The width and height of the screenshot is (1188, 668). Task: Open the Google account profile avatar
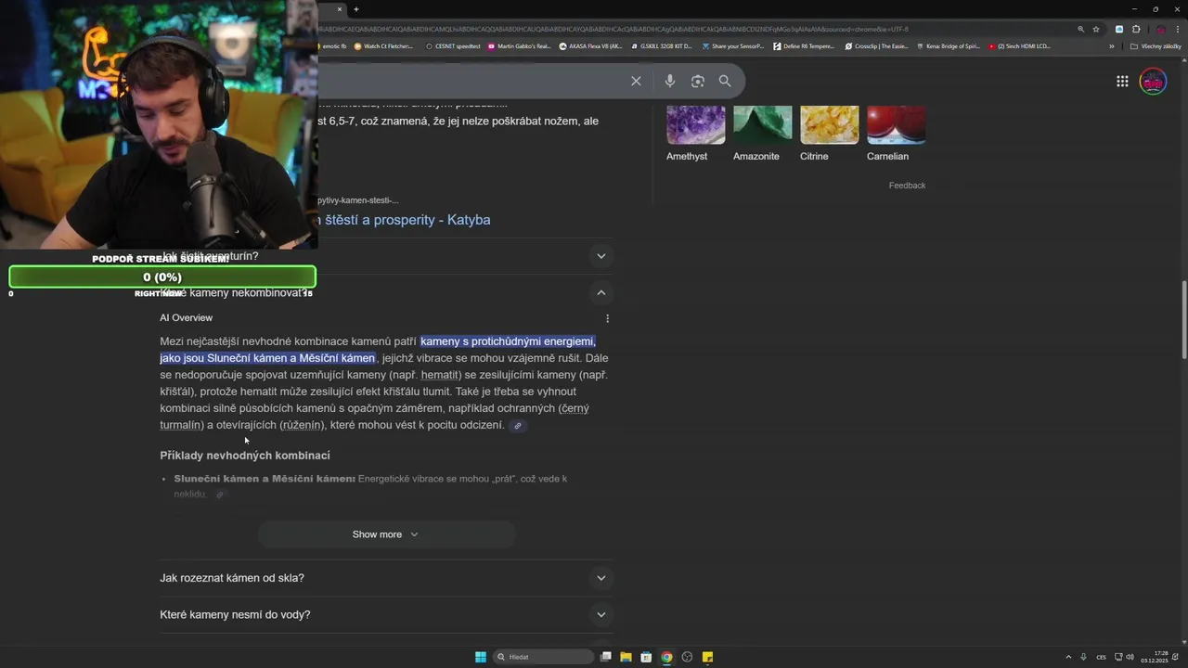(1153, 82)
